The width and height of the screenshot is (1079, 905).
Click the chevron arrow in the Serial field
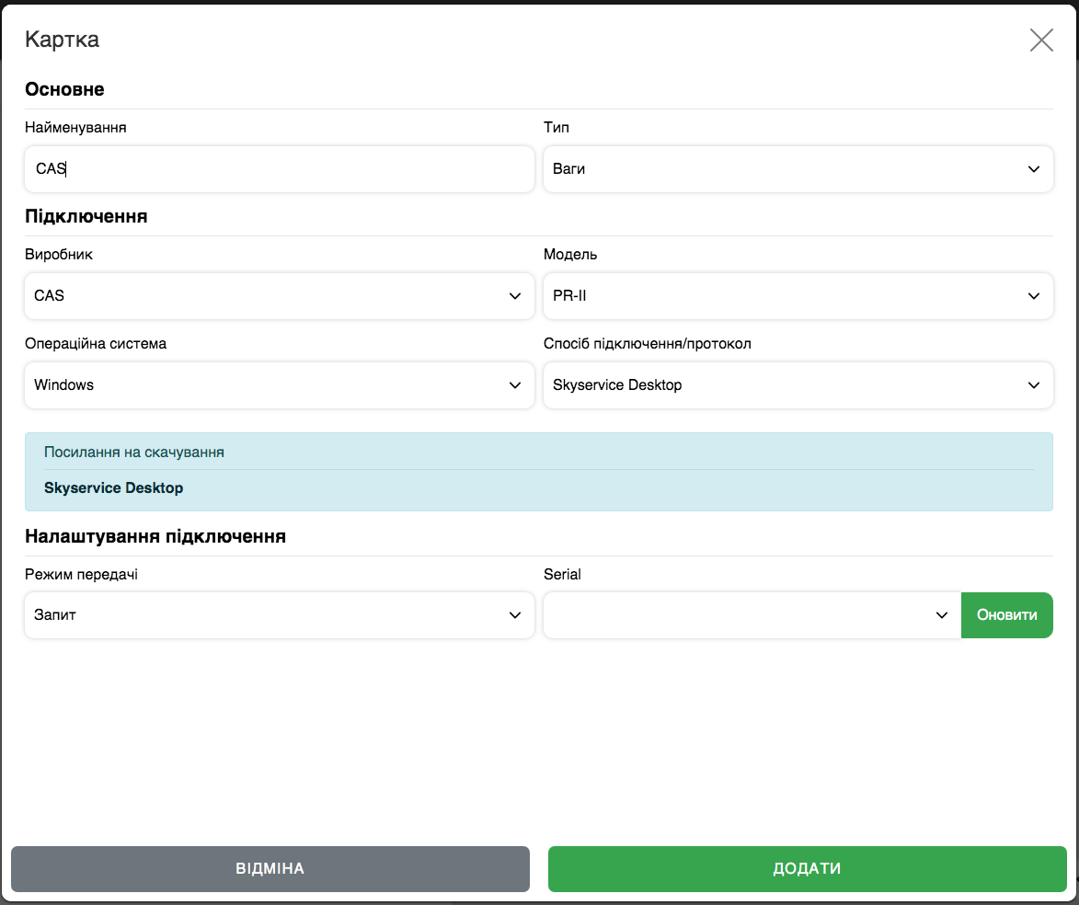[x=942, y=615]
